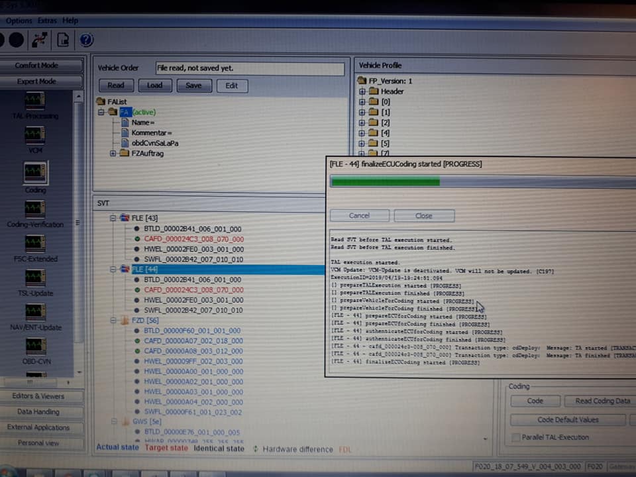Select the FSC-Extended module icon
Screen dimensions: 636x477
click(35, 244)
